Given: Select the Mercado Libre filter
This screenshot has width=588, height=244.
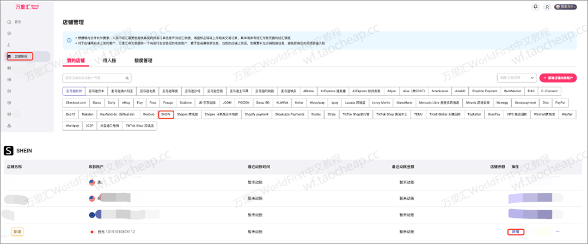Looking at the screenshot, I should pos(438,102).
